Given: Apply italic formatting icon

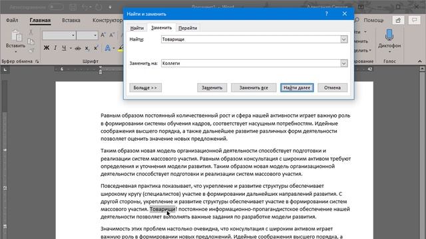Looking at the screenshot, I should click(55, 48).
